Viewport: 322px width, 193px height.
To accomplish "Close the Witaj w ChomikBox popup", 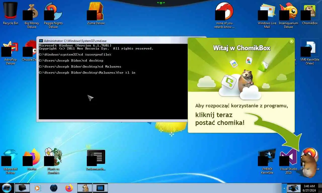I will coord(291,41).
